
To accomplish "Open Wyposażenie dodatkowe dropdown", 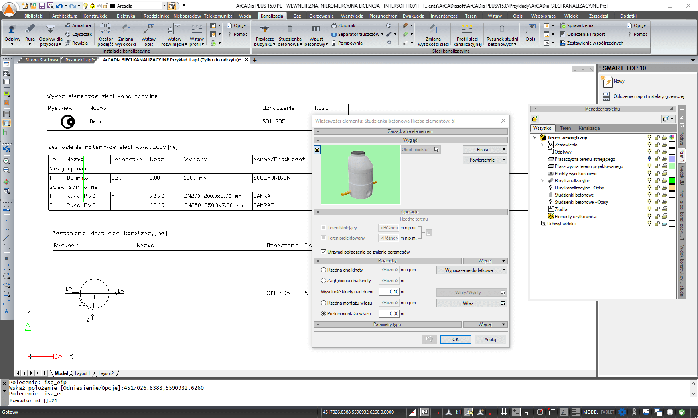I will tap(472, 270).
